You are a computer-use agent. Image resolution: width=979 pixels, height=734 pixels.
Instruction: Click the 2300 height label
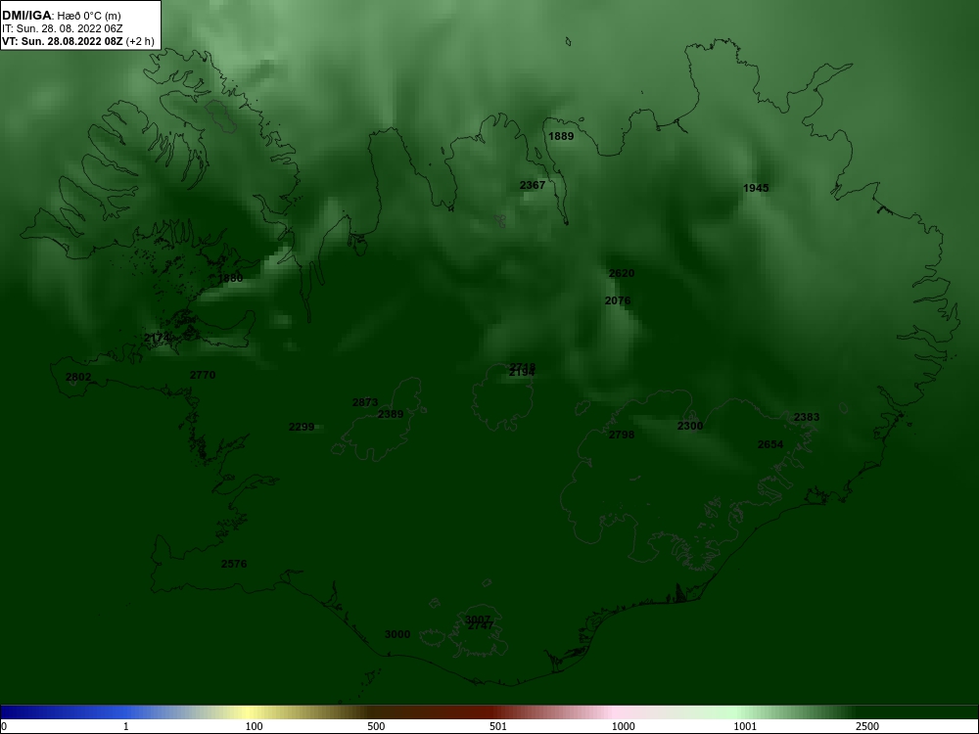[x=690, y=426]
